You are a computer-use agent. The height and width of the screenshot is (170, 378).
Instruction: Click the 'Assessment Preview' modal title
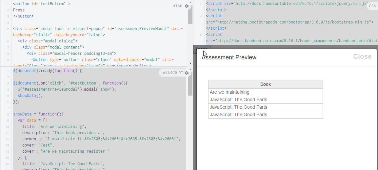(x=229, y=57)
